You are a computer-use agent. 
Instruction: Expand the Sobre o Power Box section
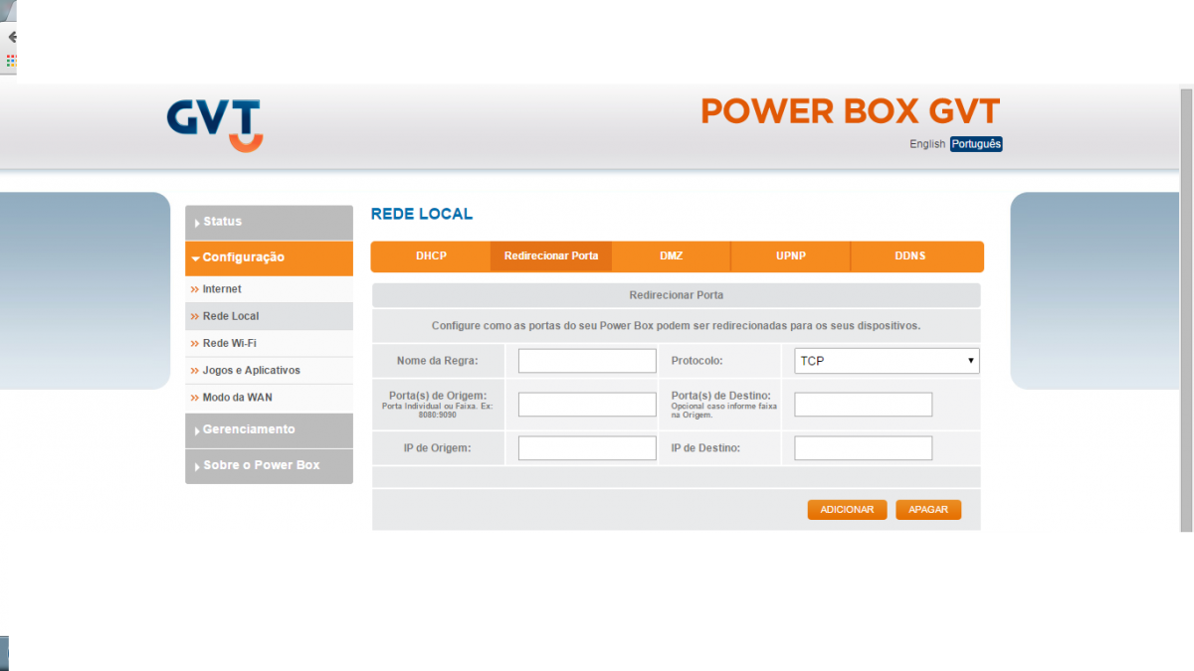pos(269,465)
